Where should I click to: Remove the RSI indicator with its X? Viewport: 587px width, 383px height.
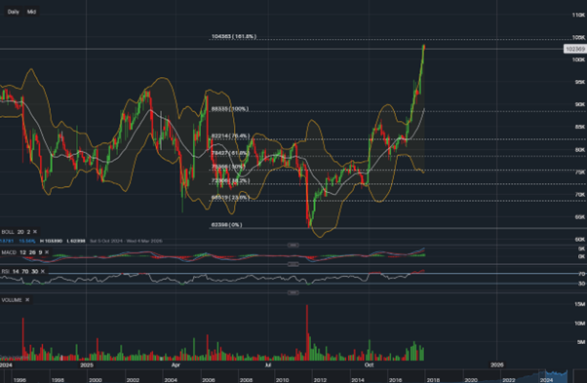pos(42,271)
